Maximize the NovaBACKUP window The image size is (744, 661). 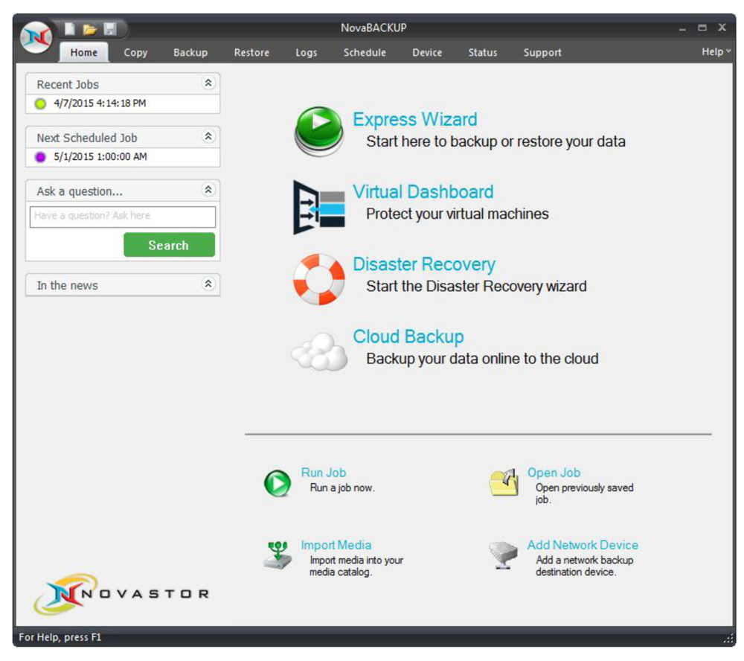click(x=702, y=28)
